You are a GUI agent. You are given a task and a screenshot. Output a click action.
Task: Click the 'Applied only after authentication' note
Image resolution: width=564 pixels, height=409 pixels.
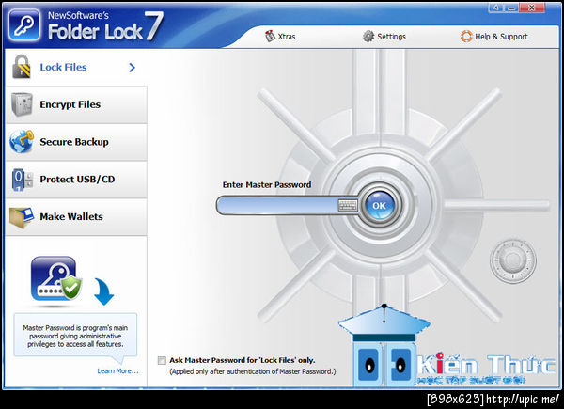[x=253, y=371]
